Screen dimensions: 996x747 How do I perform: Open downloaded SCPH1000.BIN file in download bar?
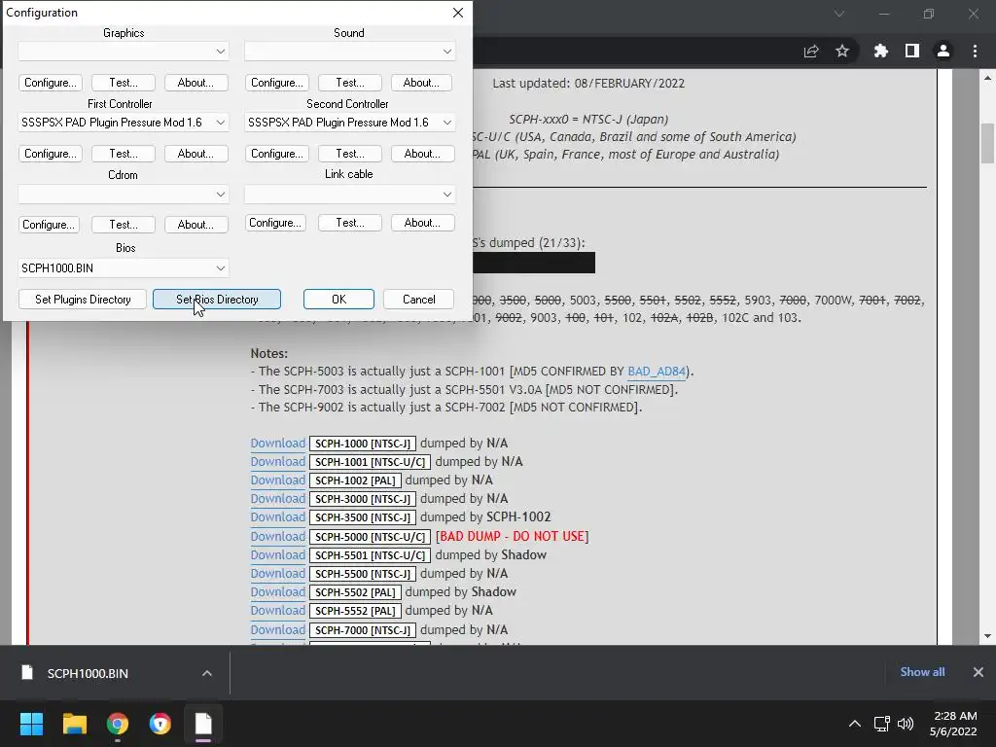[x=87, y=673]
